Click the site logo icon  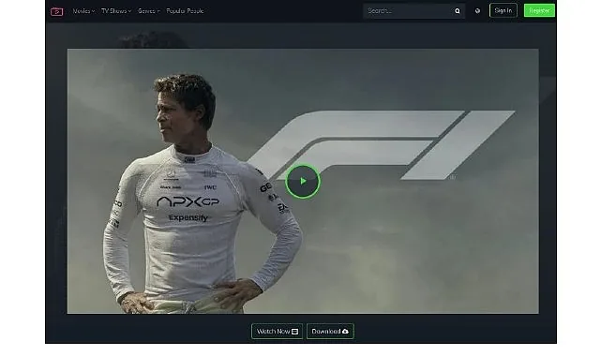coord(57,11)
